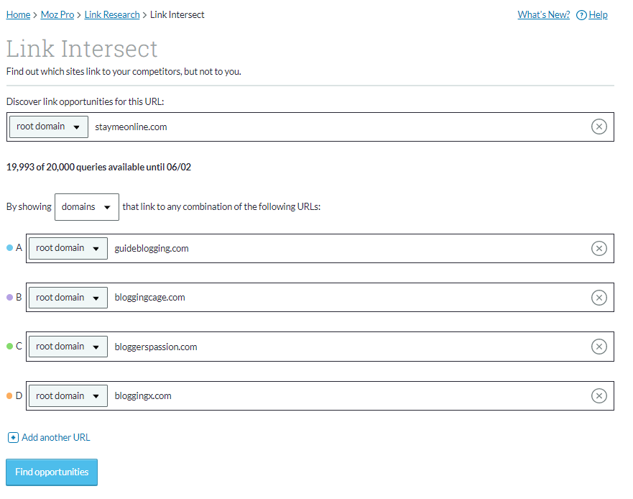
Task: Click the plus icon for adding a URL
Action: pos(13,438)
